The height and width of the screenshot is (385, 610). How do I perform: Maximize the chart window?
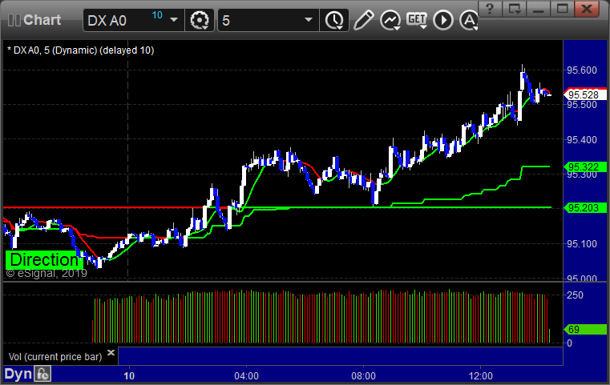[562, 9]
